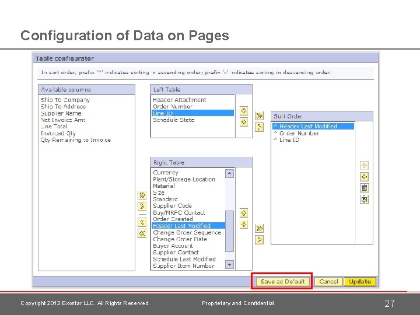Move selected Right Table column up
420x315 pixels.
pyautogui.click(x=244, y=213)
